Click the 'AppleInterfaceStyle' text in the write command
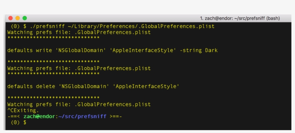This screenshot has width=295, height=133. [144, 50]
